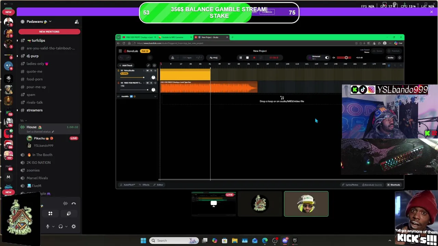Stop playback in BandLab transport
438x246 pixels.
247,58
